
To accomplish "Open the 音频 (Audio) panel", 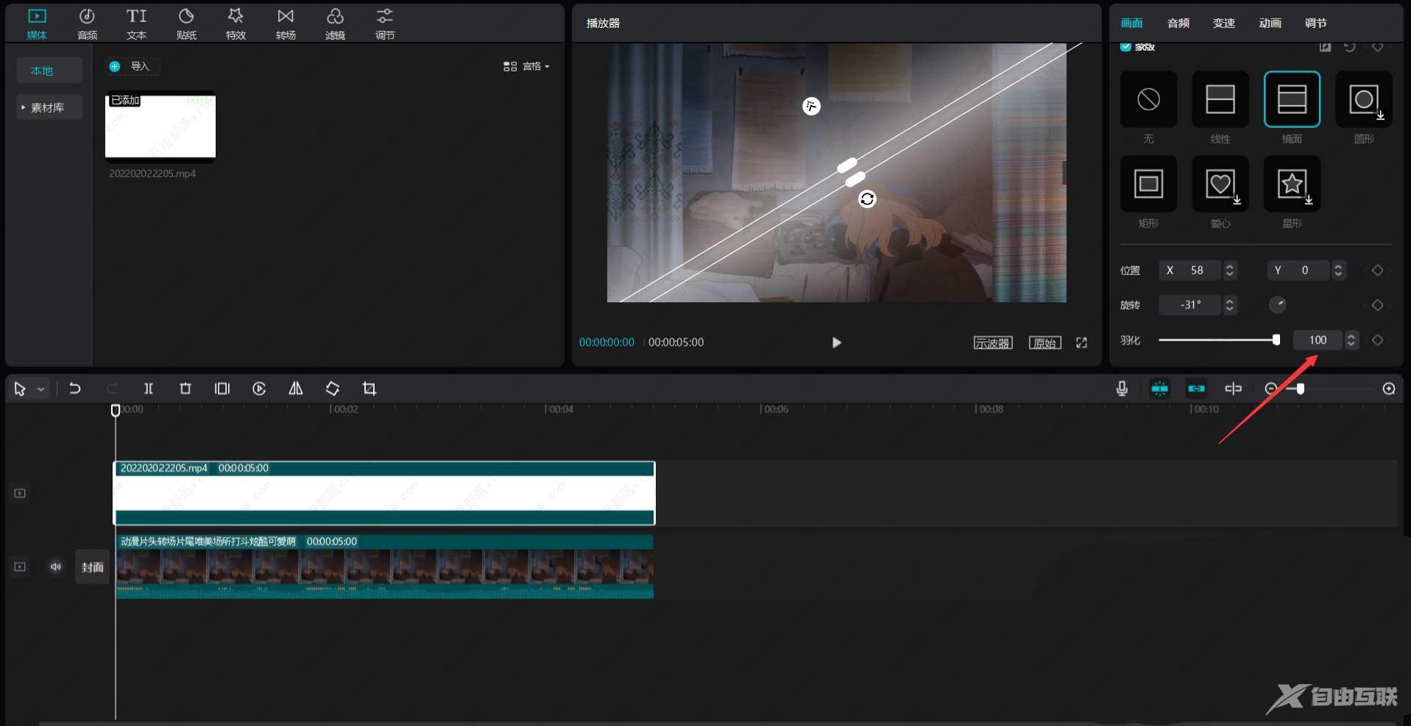I will pyautogui.click(x=87, y=24).
